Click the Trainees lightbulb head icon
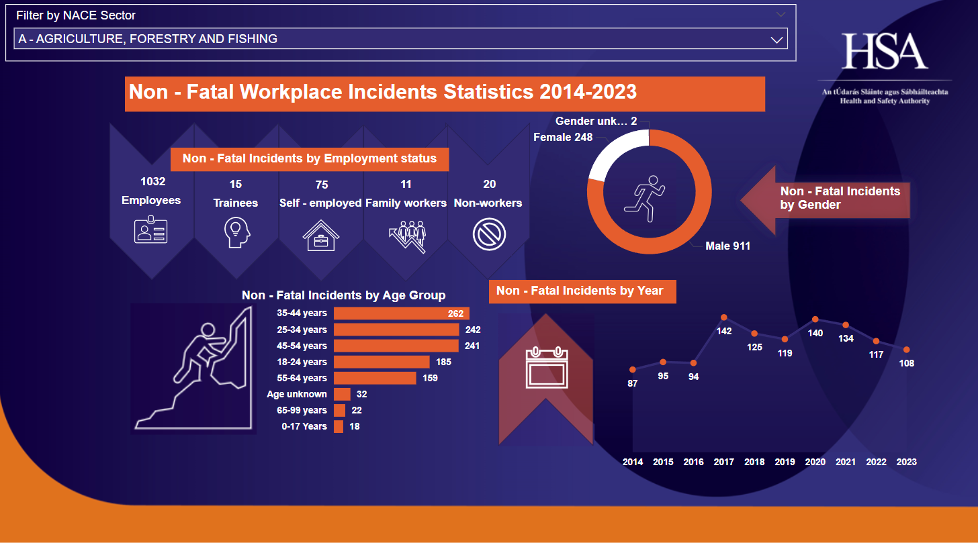Viewport: 978px width, 543px height. (x=236, y=232)
